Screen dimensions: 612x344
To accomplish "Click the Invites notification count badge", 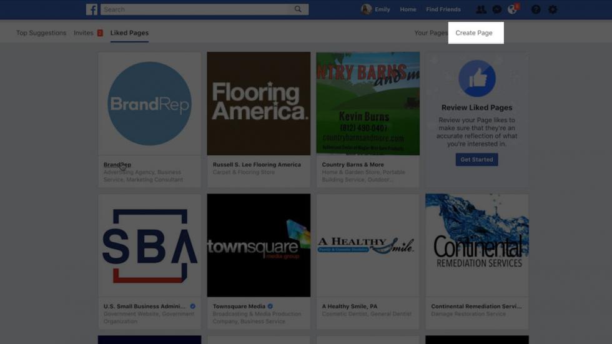I will [x=100, y=32].
